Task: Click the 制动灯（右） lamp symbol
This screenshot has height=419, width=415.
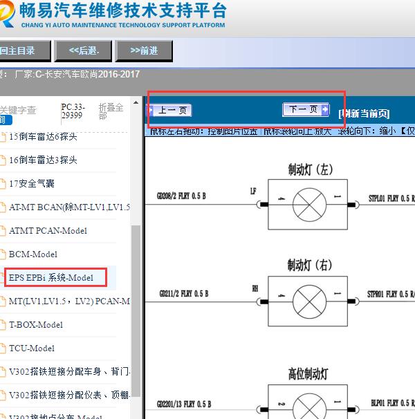Action: coord(309,301)
